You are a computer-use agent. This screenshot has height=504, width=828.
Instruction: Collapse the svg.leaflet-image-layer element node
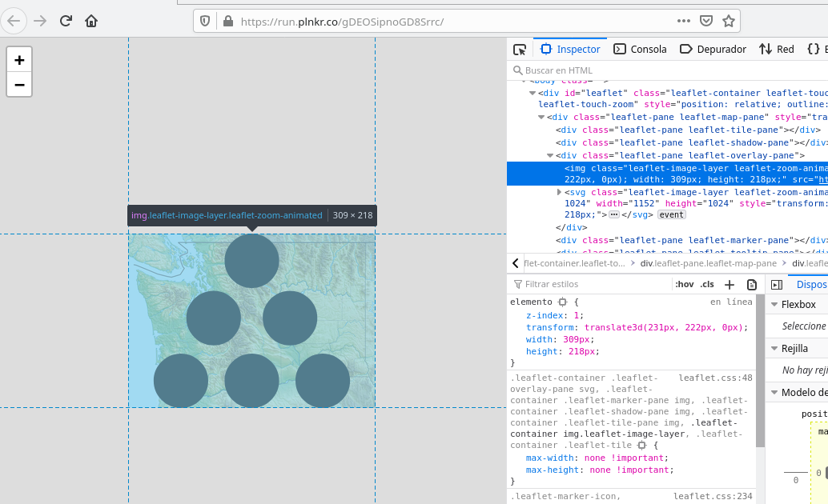pos(559,192)
